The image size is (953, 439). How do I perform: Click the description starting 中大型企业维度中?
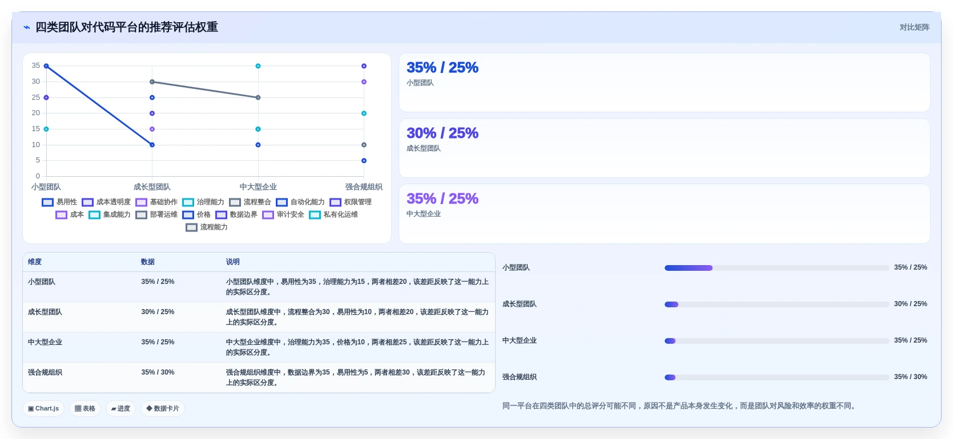357,347
